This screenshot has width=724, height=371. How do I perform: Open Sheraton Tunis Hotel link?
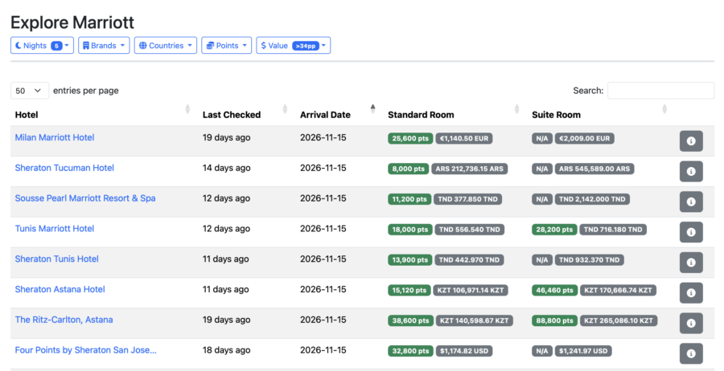[57, 259]
